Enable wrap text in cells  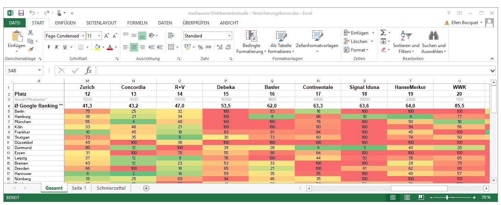pyautogui.click(x=171, y=36)
